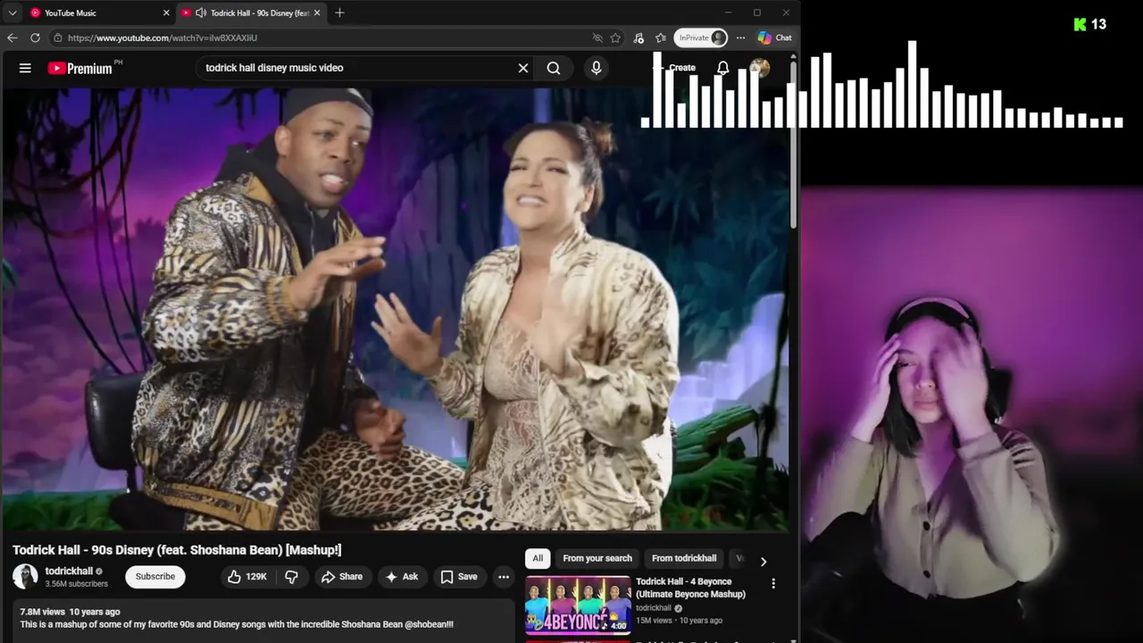Screen dimensions: 1143x643
Task: Switch to YouTube Music tab
Action: (x=89, y=13)
